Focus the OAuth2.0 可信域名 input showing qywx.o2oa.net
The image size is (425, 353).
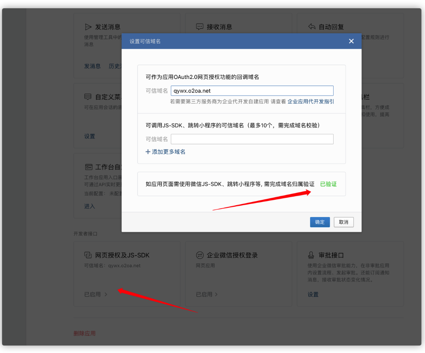(252, 91)
